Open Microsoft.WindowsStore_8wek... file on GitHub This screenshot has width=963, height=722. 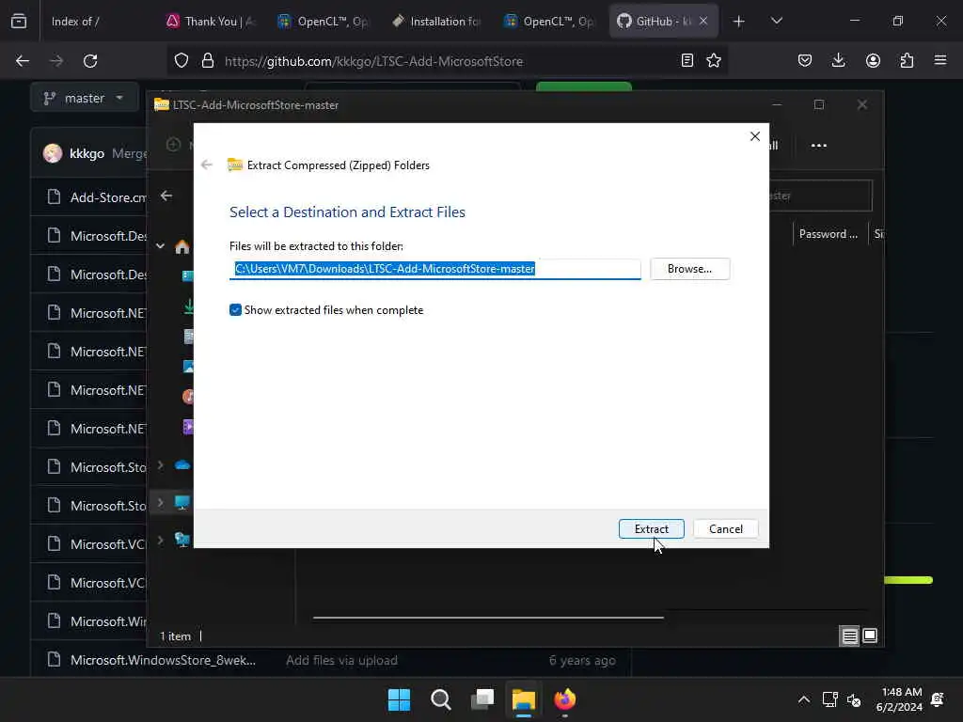pyautogui.click(x=163, y=660)
